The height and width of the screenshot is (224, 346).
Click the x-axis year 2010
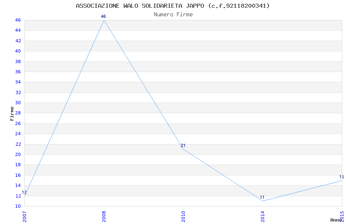click(x=183, y=217)
